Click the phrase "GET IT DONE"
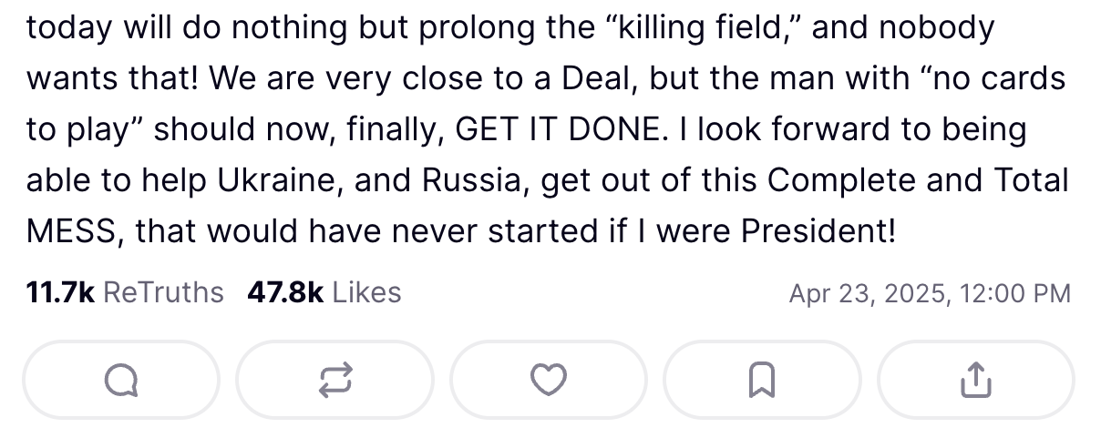The image size is (1101, 448). [x=555, y=130]
